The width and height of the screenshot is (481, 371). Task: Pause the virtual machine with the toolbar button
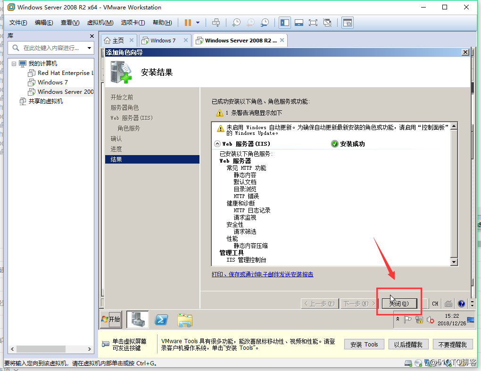[188, 22]
